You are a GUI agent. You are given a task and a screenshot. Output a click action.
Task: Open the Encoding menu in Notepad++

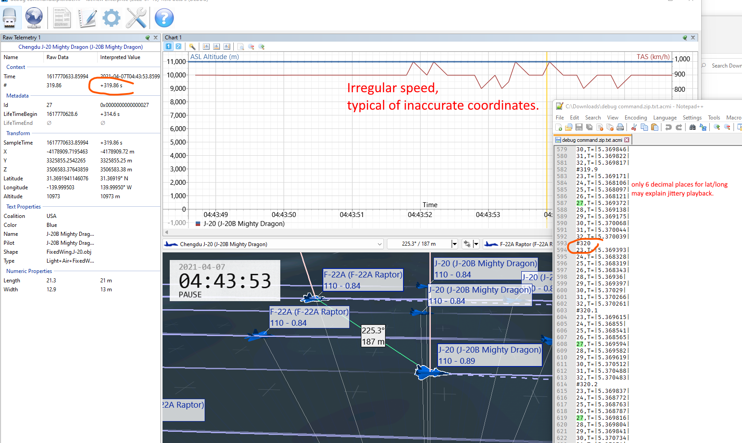[636, 118]
